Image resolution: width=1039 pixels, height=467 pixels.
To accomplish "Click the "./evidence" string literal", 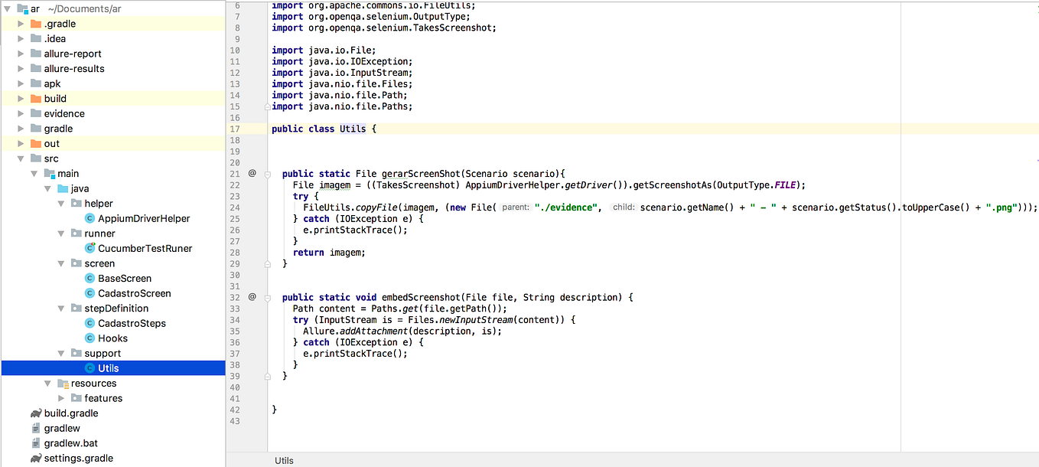I will click(565, 207).
